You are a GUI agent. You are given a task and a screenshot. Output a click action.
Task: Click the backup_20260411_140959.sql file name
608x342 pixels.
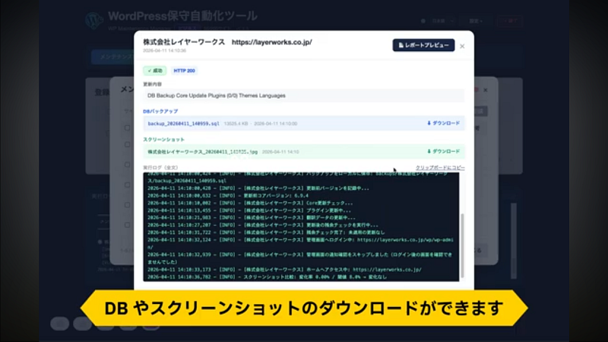(x=183, y=124)
